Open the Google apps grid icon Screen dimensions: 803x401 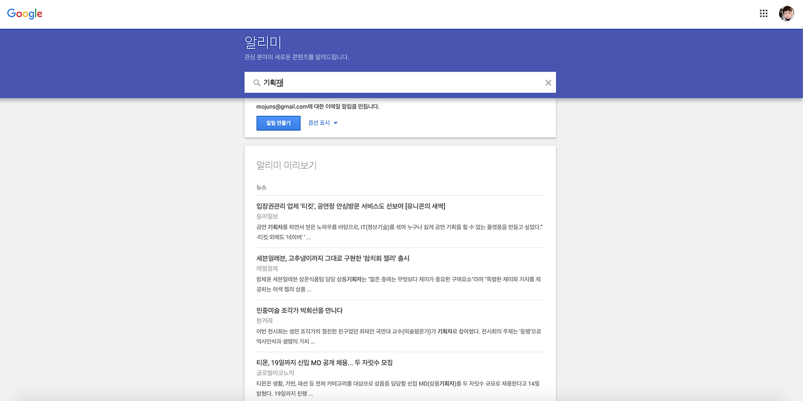[x=763, y=13]
